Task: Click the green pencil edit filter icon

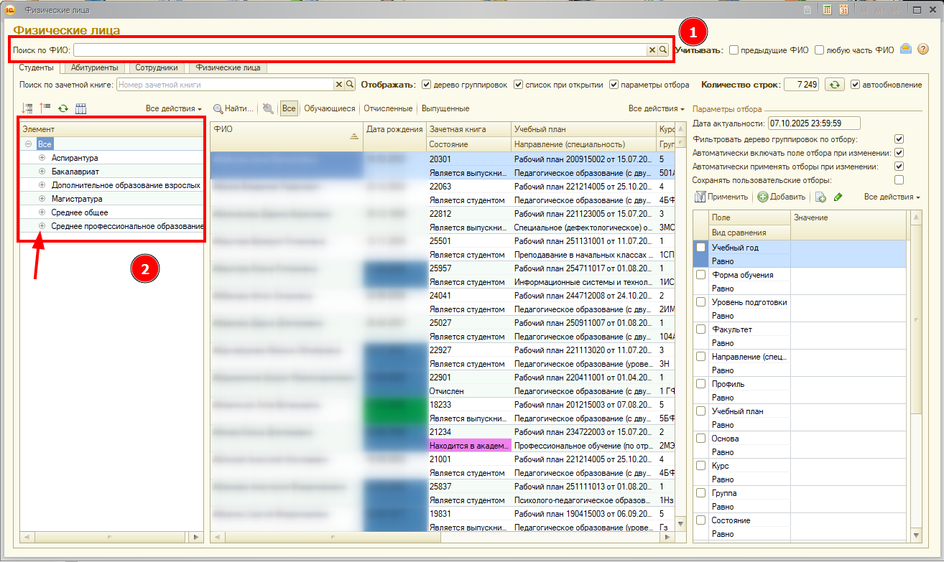Action: (x=838, y=197)
